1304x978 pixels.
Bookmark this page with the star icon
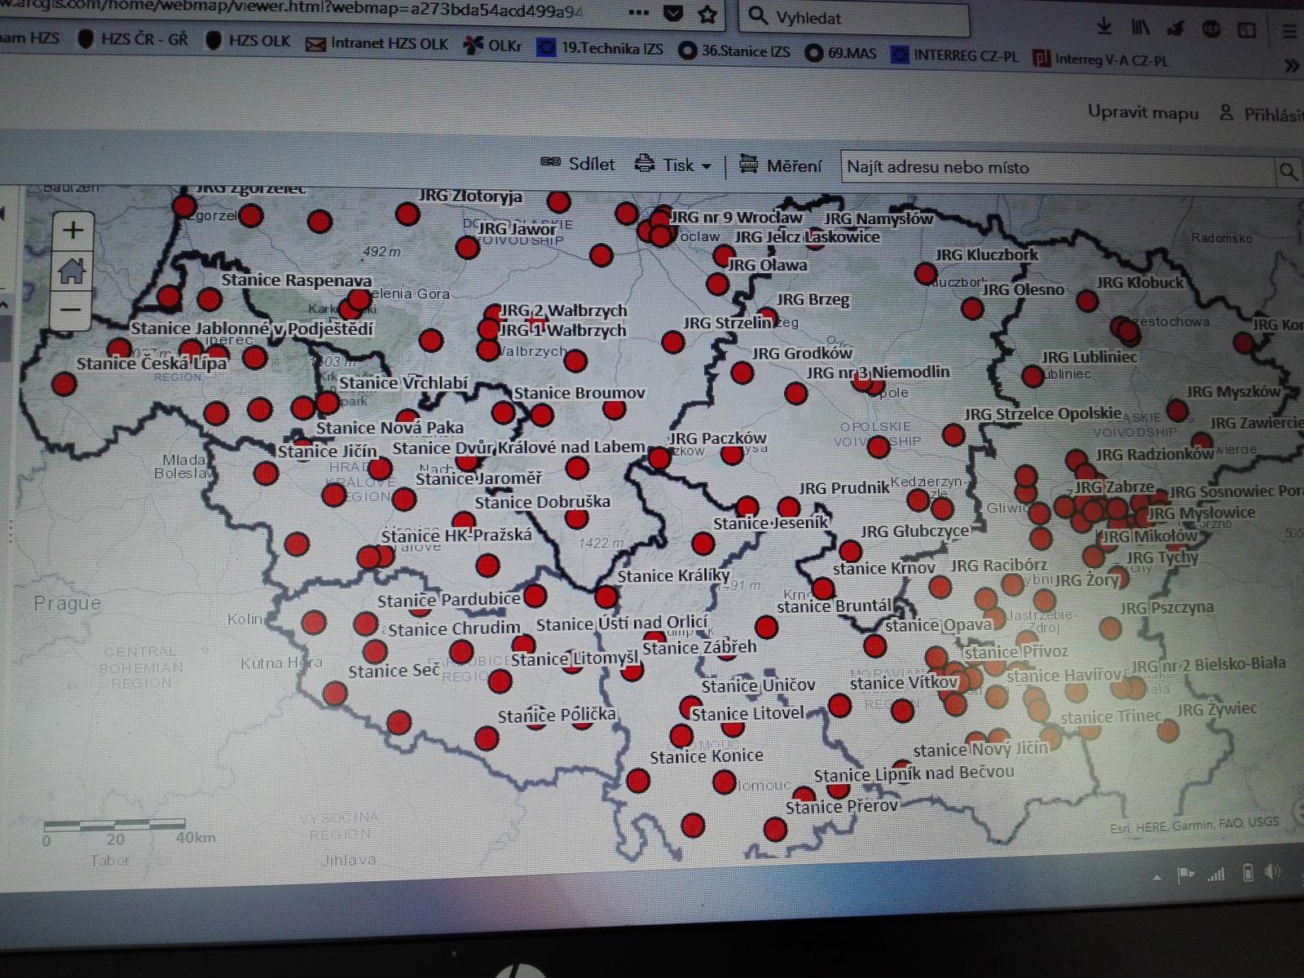(x=707, y=15)
